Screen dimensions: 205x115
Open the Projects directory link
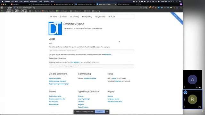(x=81, y=104)
